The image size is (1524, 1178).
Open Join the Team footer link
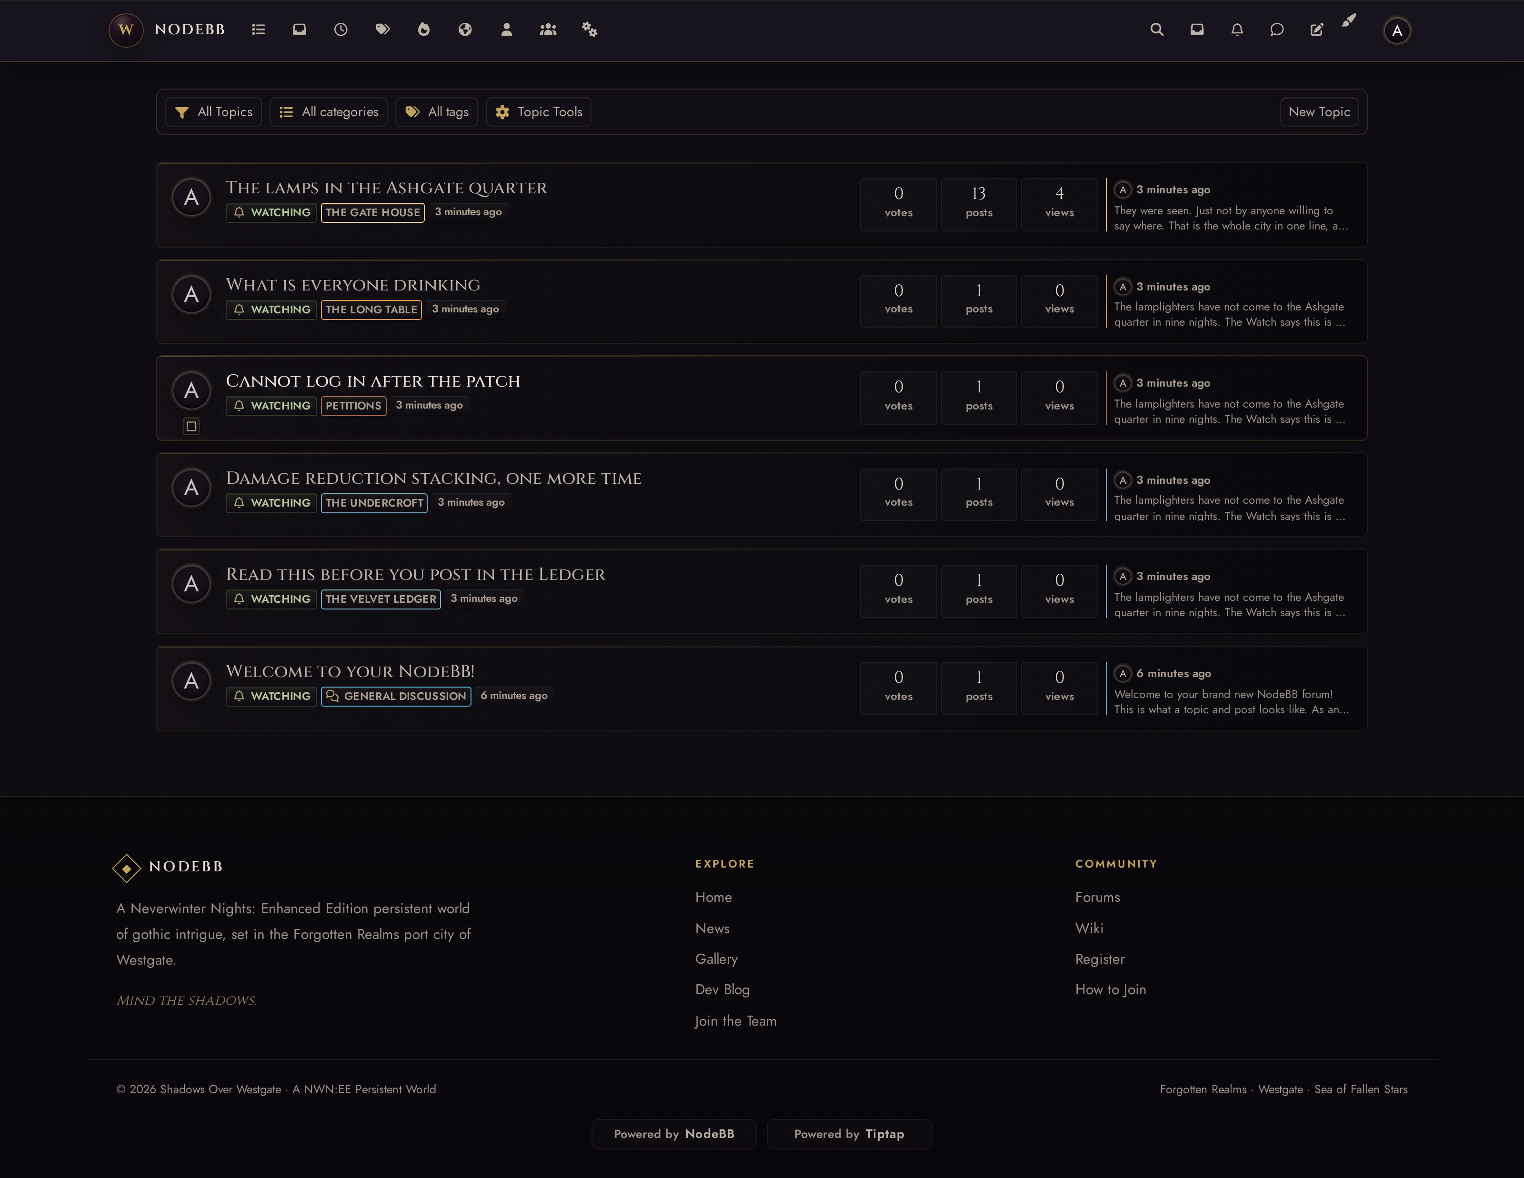coord(735,1021)
